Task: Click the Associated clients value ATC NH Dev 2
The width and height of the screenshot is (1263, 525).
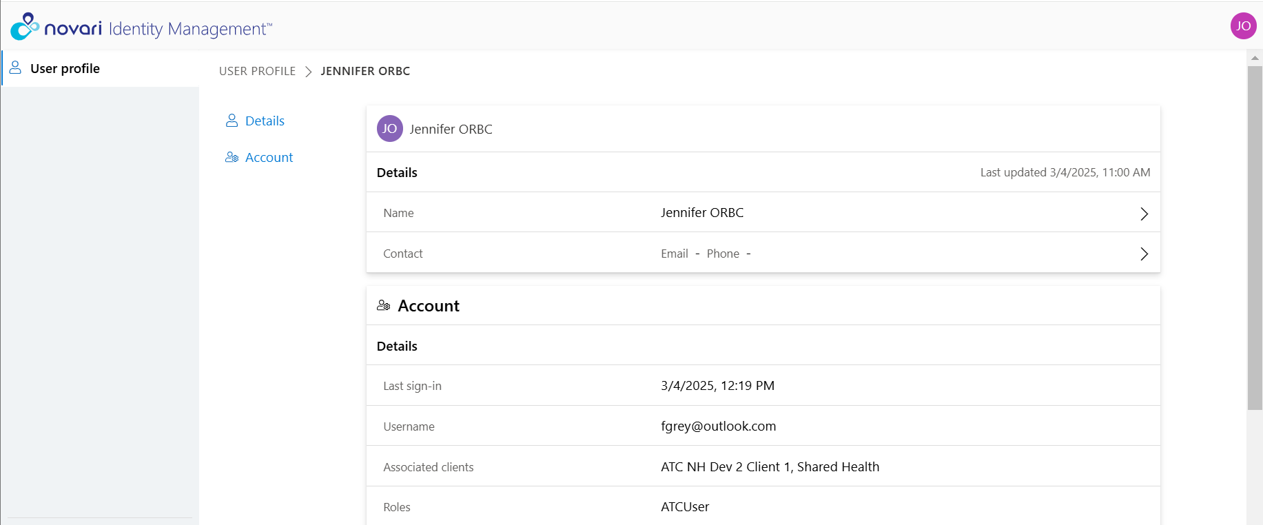Action: (x=770, y=466)
